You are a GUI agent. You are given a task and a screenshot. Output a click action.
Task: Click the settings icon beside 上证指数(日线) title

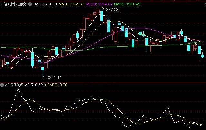pyautogui.click(x=30, y=4)
